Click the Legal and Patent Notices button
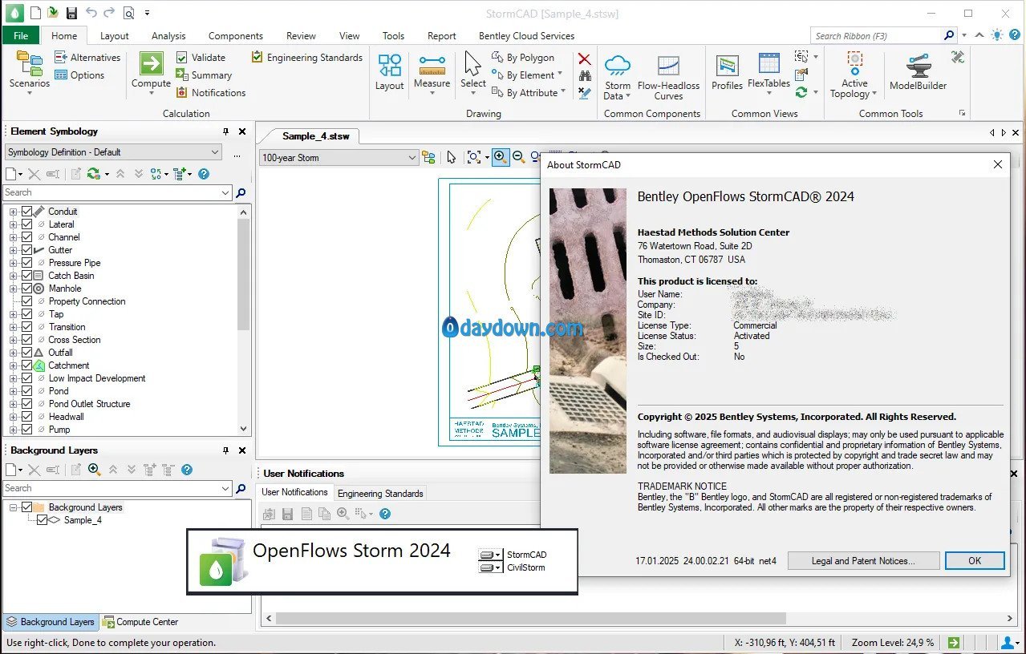The image size is (1026, 654). click(863, 561)
